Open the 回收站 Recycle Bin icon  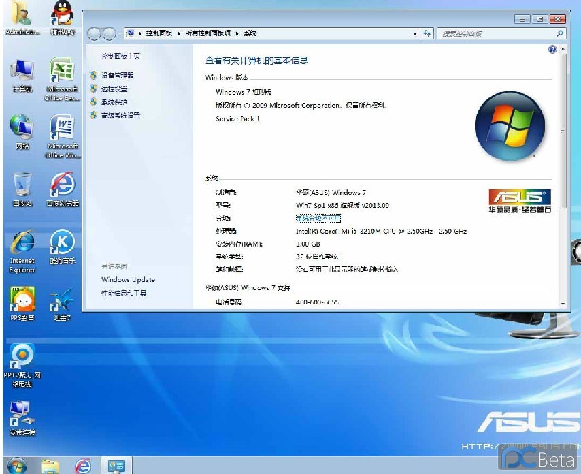point(22,189)
